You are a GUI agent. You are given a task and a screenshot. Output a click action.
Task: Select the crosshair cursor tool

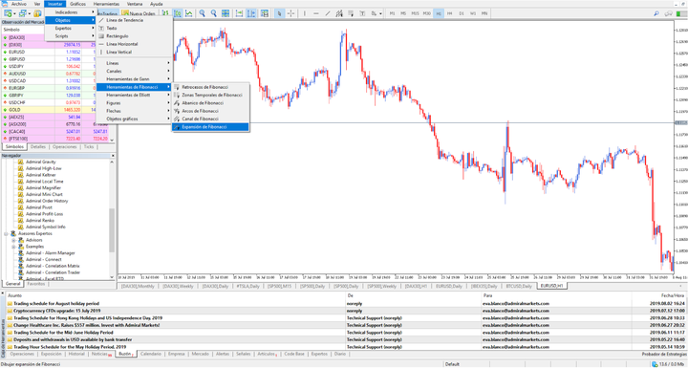point(290,13)
